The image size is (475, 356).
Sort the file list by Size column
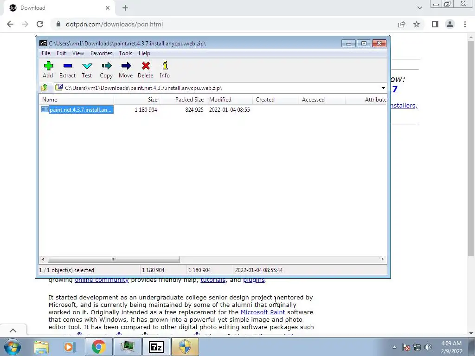pyautogui.click(x=136, y=100)
